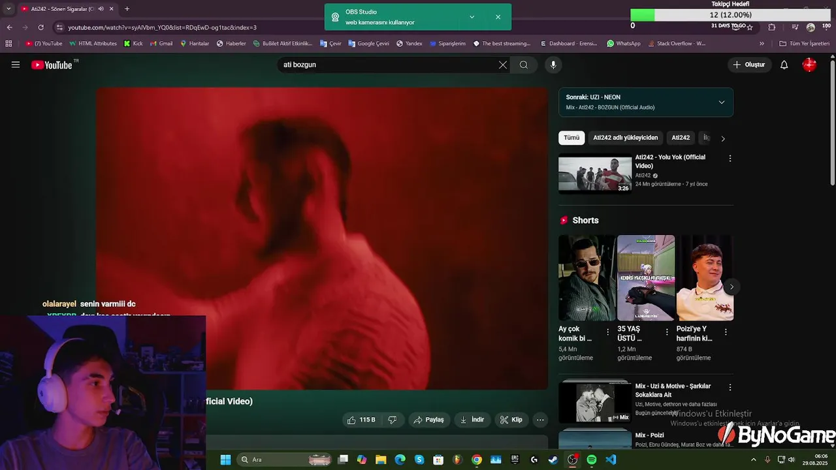Open OBS Studio from the taskbar
The width and height of the screenshot is (836, 470).
[572, 460]
